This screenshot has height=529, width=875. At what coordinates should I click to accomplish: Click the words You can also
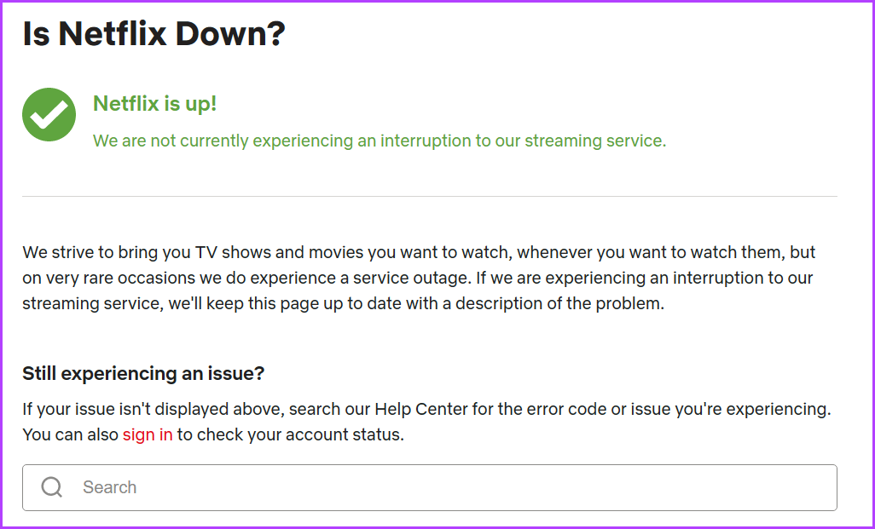[70, 434]
